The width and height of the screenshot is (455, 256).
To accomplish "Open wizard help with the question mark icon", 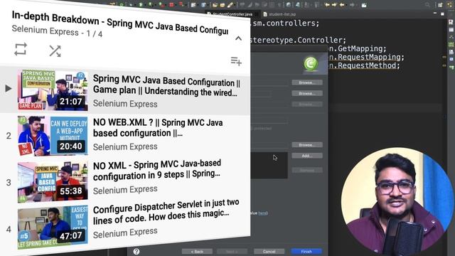I will (x=136, y=251).
